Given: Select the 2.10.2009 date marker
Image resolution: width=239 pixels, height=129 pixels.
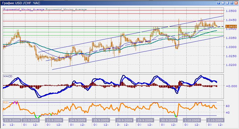Looking at the screenshot, I should tap(215, 120).
